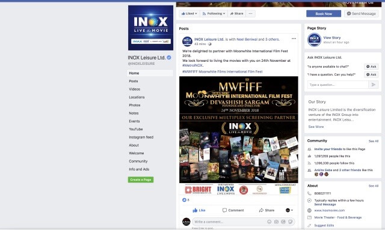Open the www.inoxmovies.com website link
Viewport: 385px width, 230px height.
coord(330,210)
